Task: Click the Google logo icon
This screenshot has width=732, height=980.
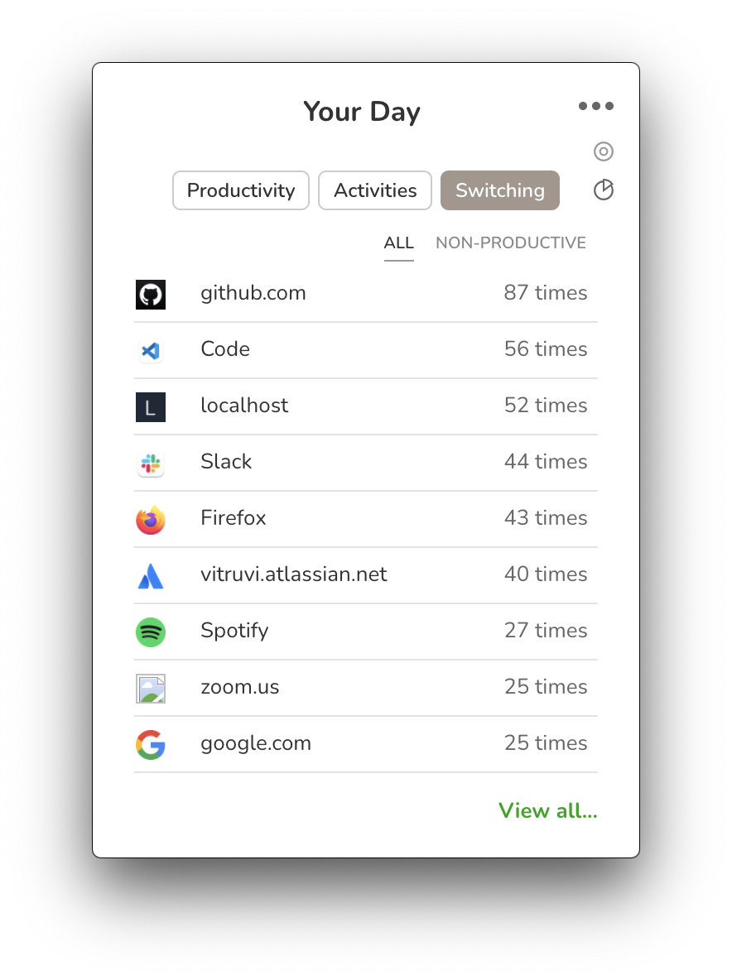Action: (151, 745)
